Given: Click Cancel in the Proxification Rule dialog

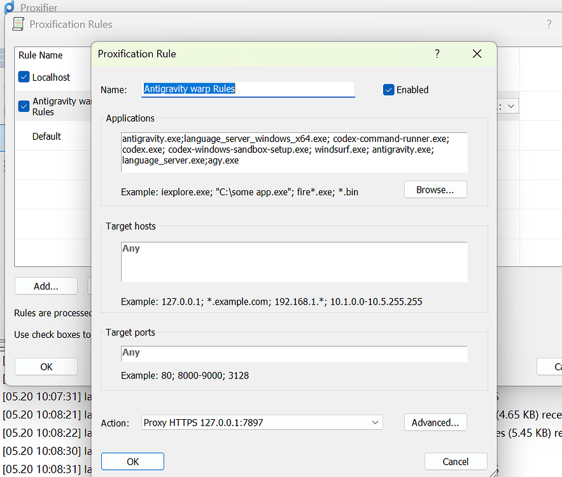Looking at the screenshot, I should [x=456, y=462].
